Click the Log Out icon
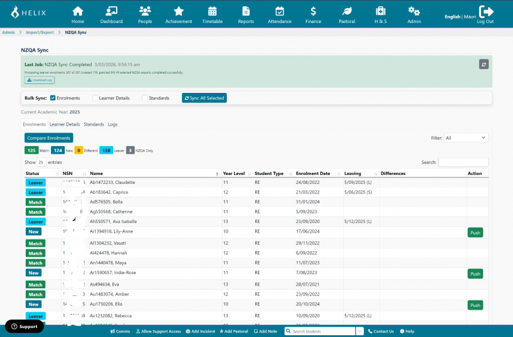Screen dimensions: 513x337 tap(485, 12)
